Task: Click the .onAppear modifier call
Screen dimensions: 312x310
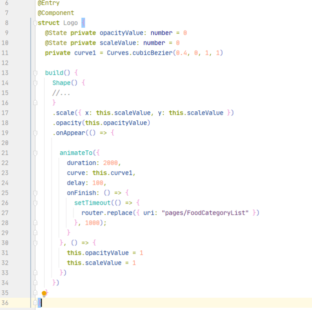Action: (x=69, y=133)
